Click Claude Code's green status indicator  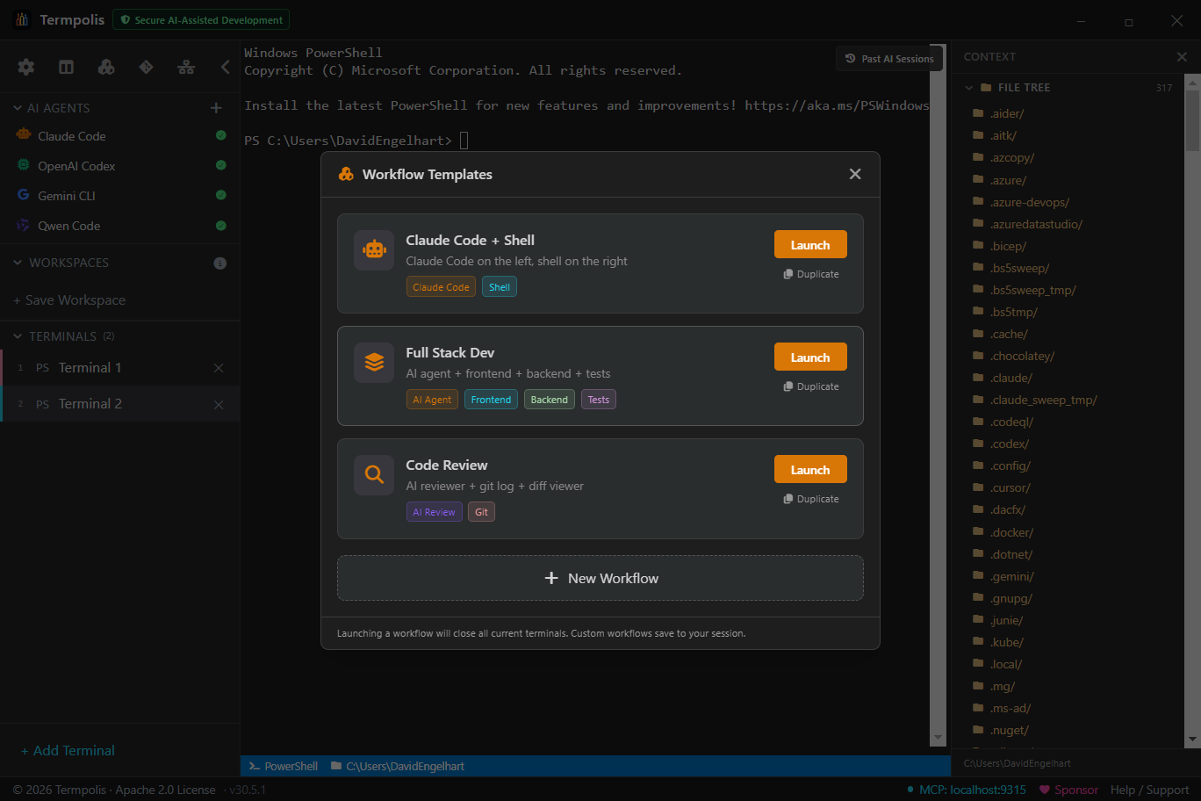[x=221, y=135]
